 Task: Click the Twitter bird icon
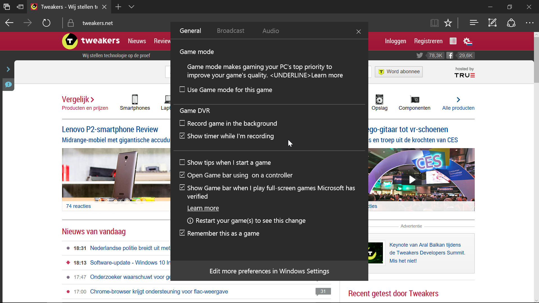[419, 55]
